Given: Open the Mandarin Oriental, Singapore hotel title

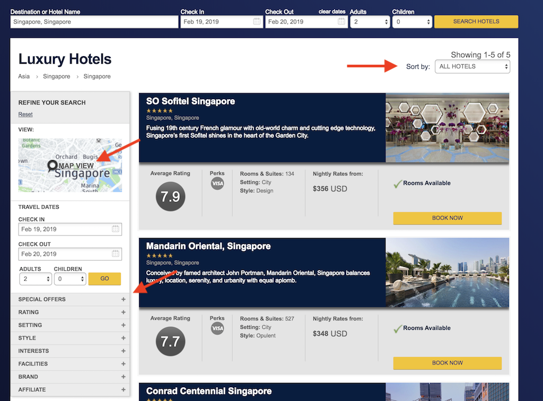Looking at the screenshot, I should pyautogui.click(x=208, y=246).
